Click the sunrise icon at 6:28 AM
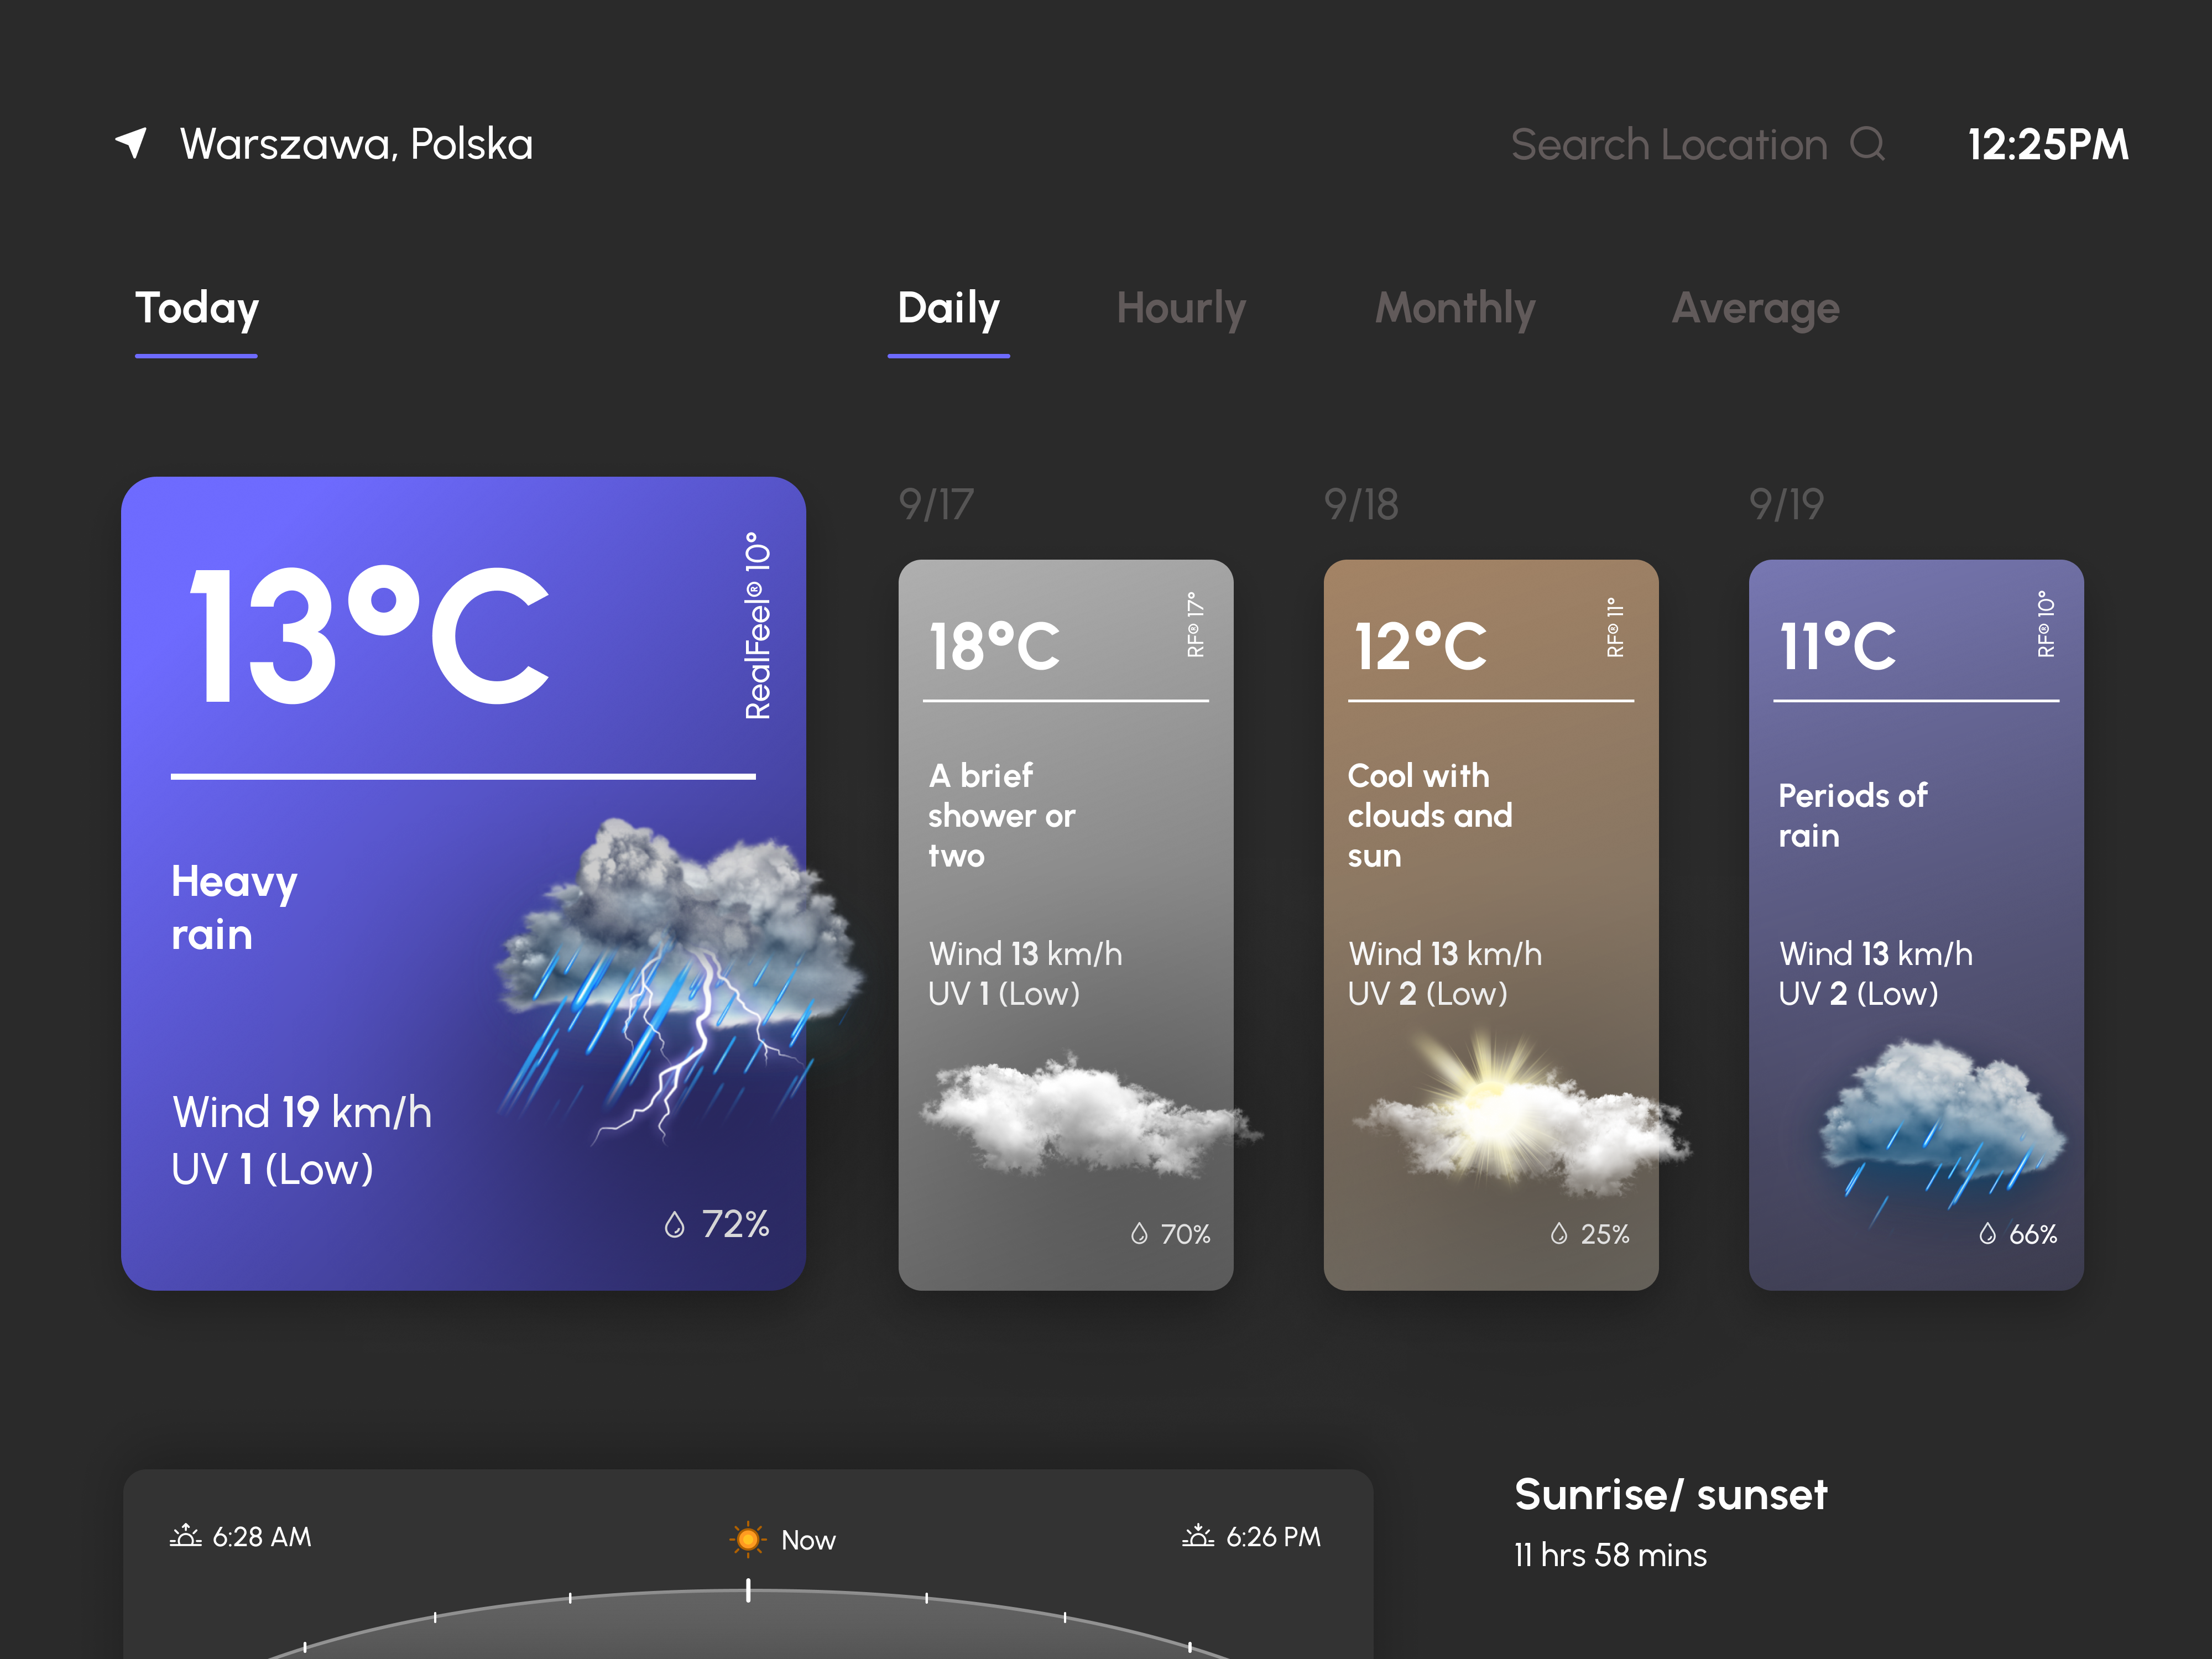Viewport: 2212px width, 1659px height. point(185,1536)
